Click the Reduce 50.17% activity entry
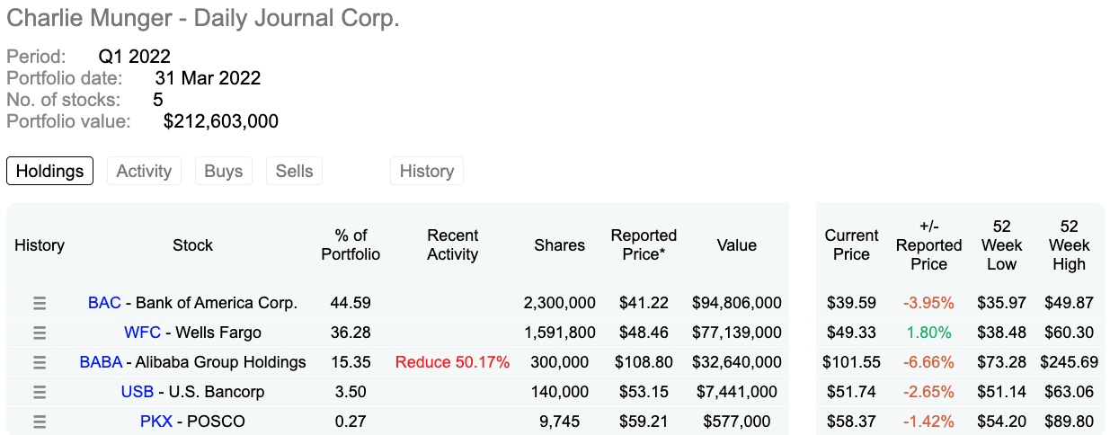 point(452,362)
